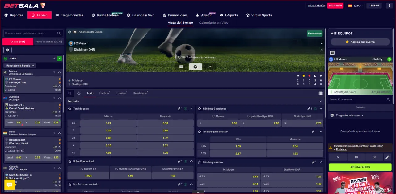This screenshot has height=194, width=396.
Task: Pick Más de 2.5 goals odds 1.21
Action: click(108, 123)
